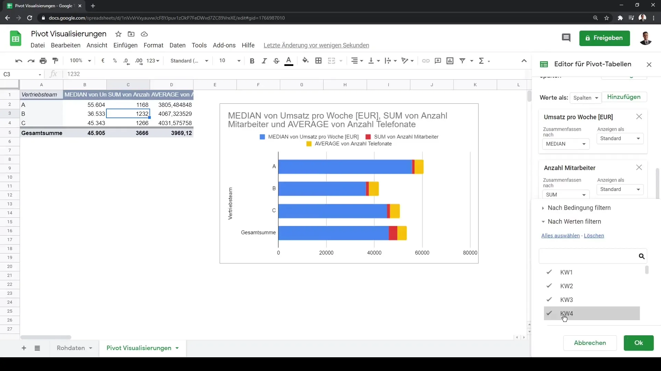
Task: Select the paint format roller icon
Action: (55, 61)
